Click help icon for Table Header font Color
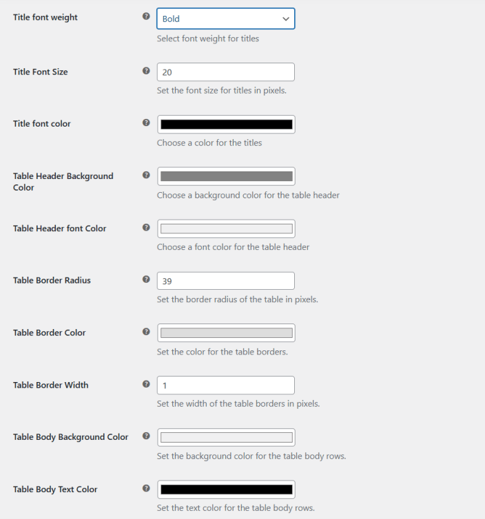Screen dimensions: 485x519 [x=146, y=227]
